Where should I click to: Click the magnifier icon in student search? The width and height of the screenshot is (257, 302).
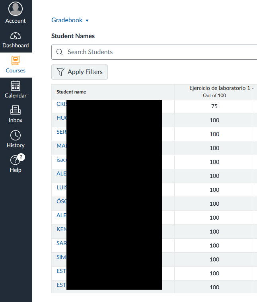point(60,52)
